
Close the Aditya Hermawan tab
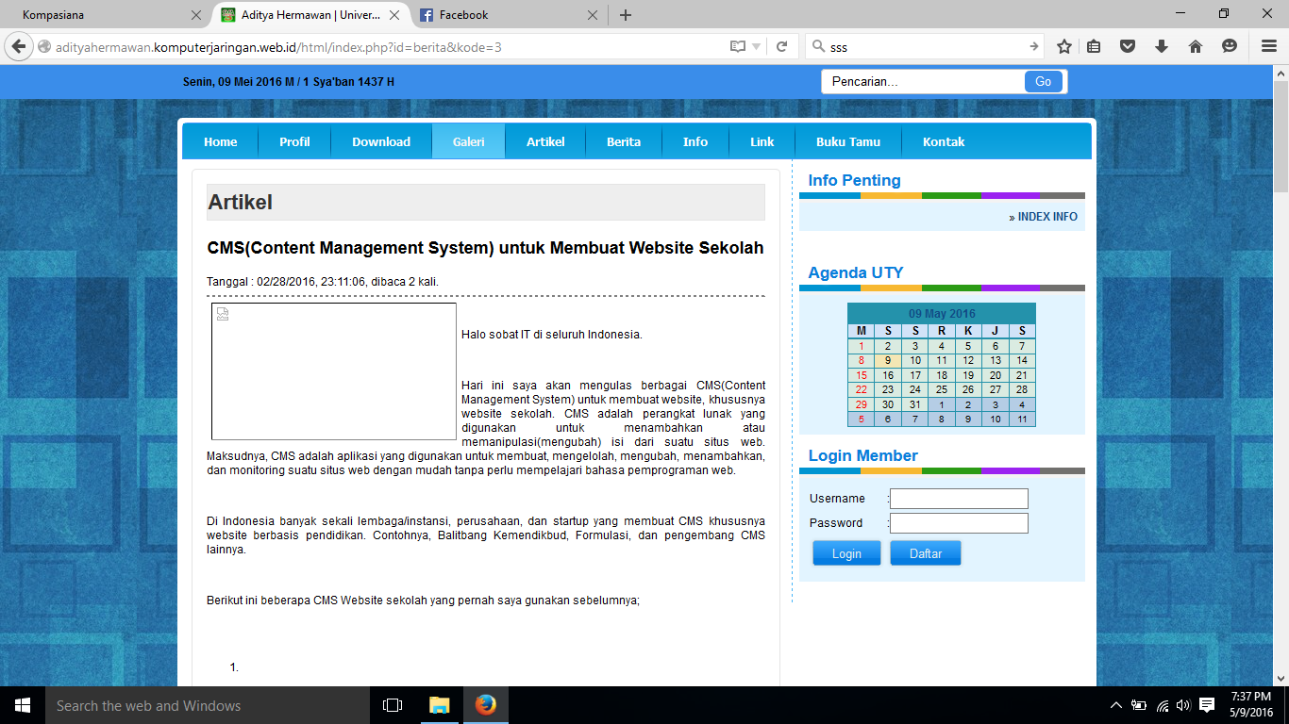394,15
